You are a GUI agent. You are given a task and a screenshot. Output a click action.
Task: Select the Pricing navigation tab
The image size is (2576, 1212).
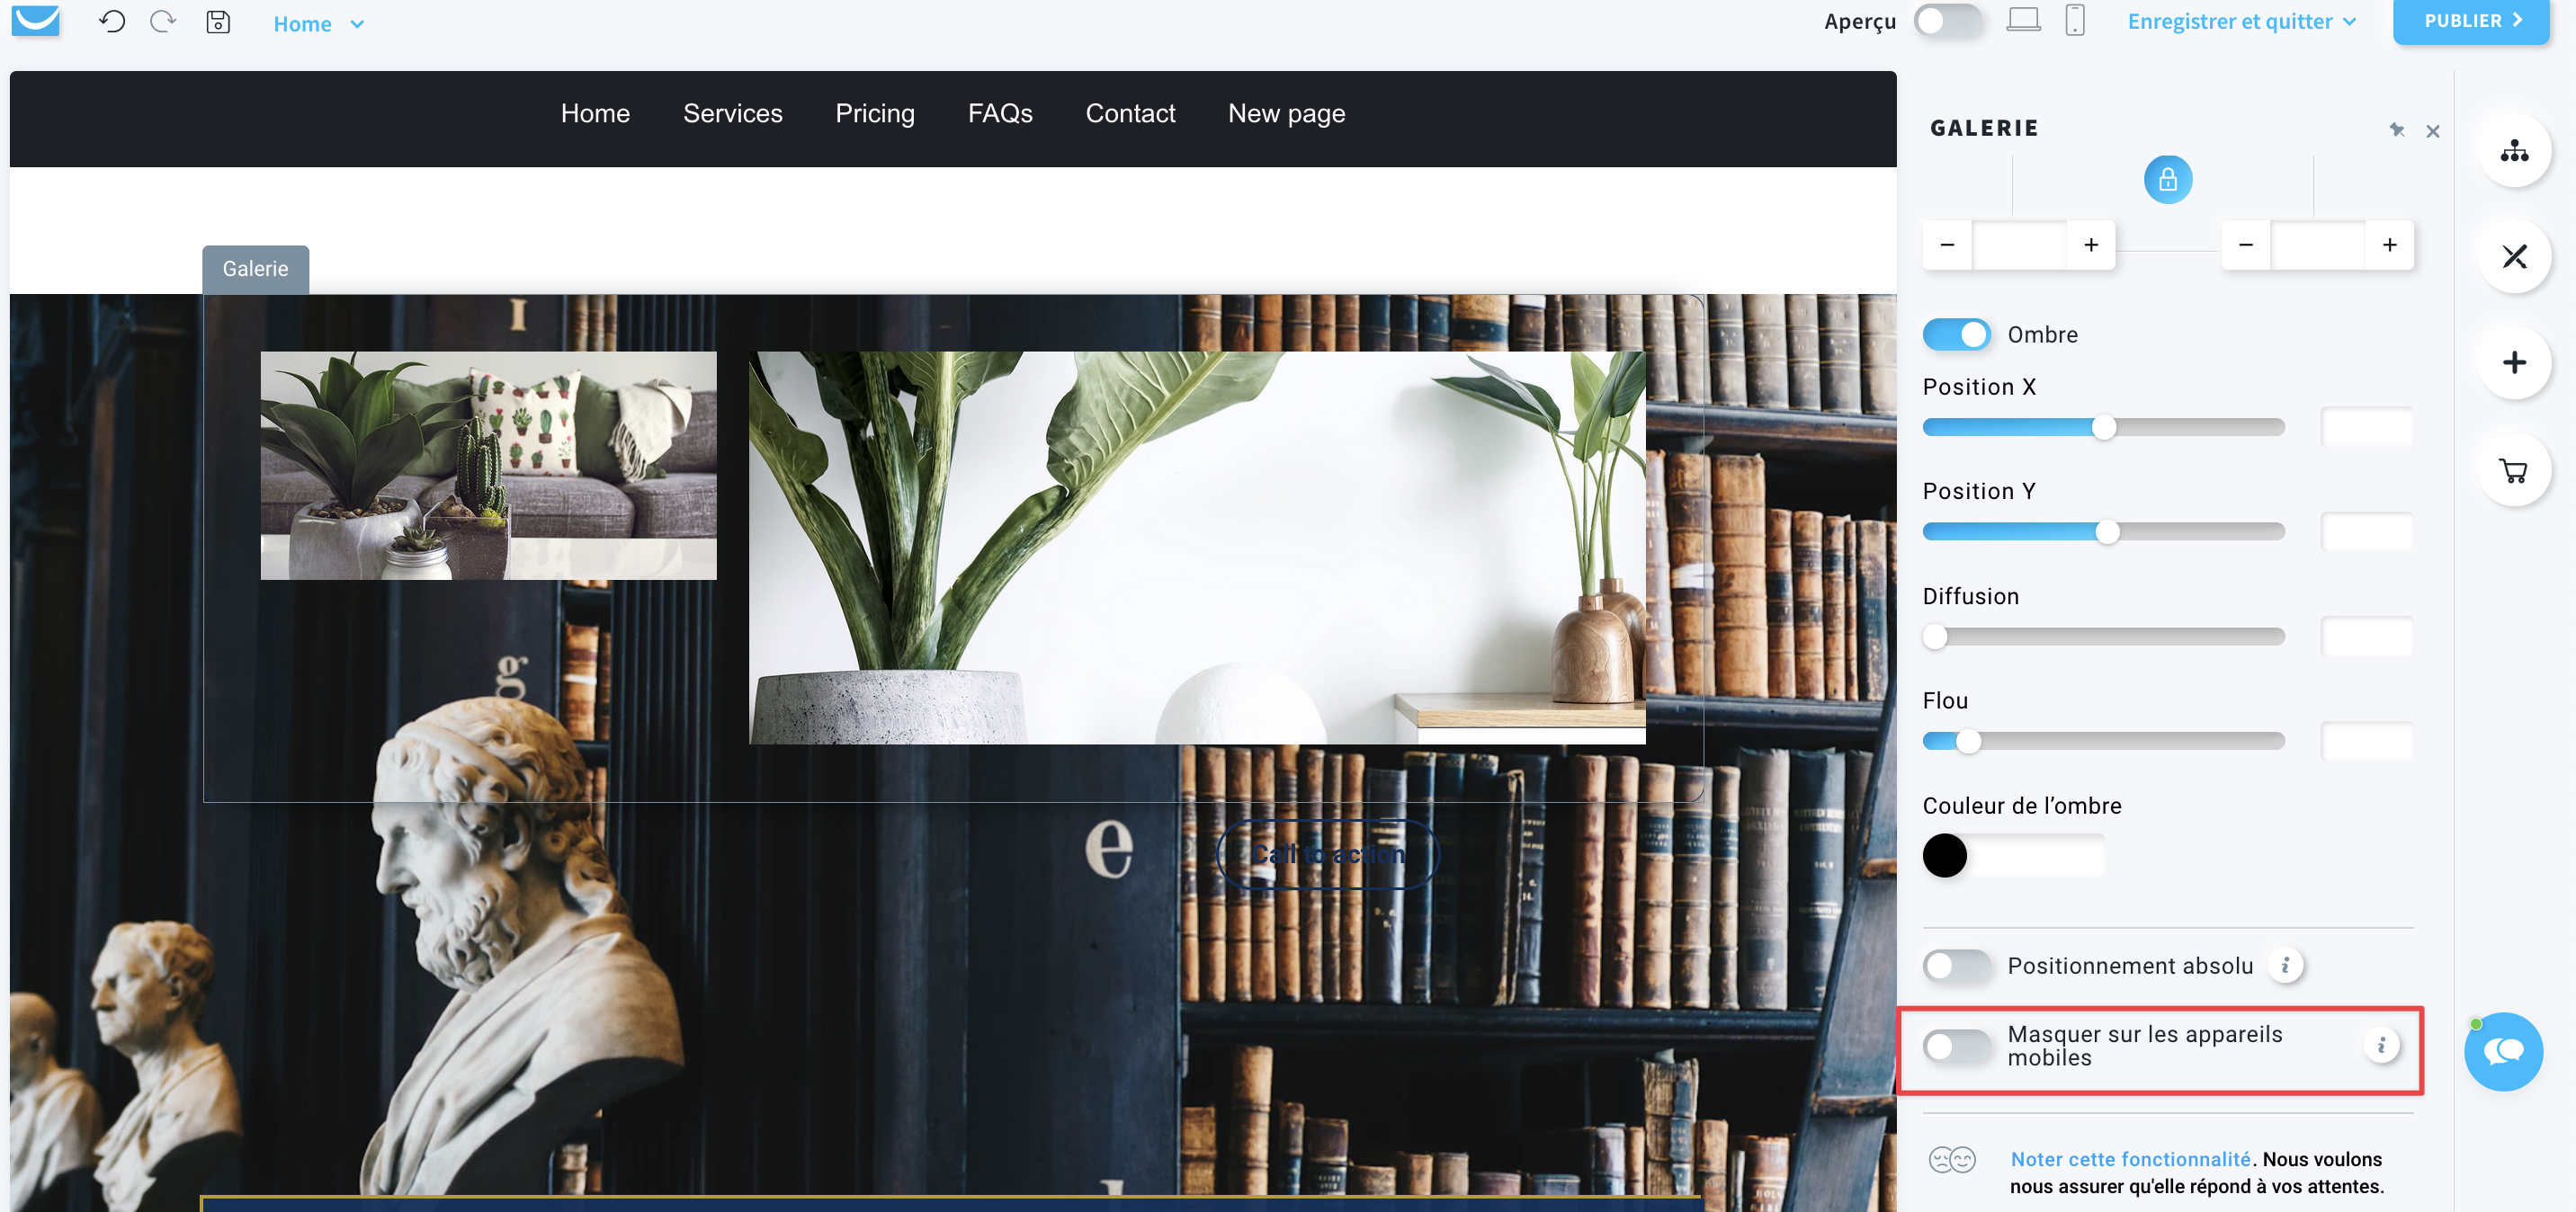(876, 111)
